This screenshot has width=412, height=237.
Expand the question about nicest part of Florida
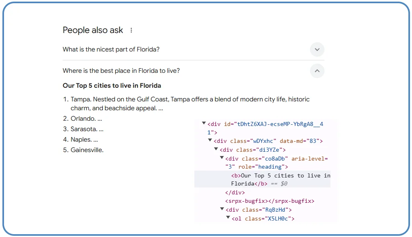point(317,49)
